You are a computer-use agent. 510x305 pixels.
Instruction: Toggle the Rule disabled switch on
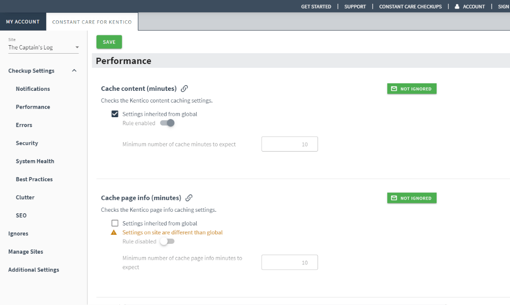167,241
